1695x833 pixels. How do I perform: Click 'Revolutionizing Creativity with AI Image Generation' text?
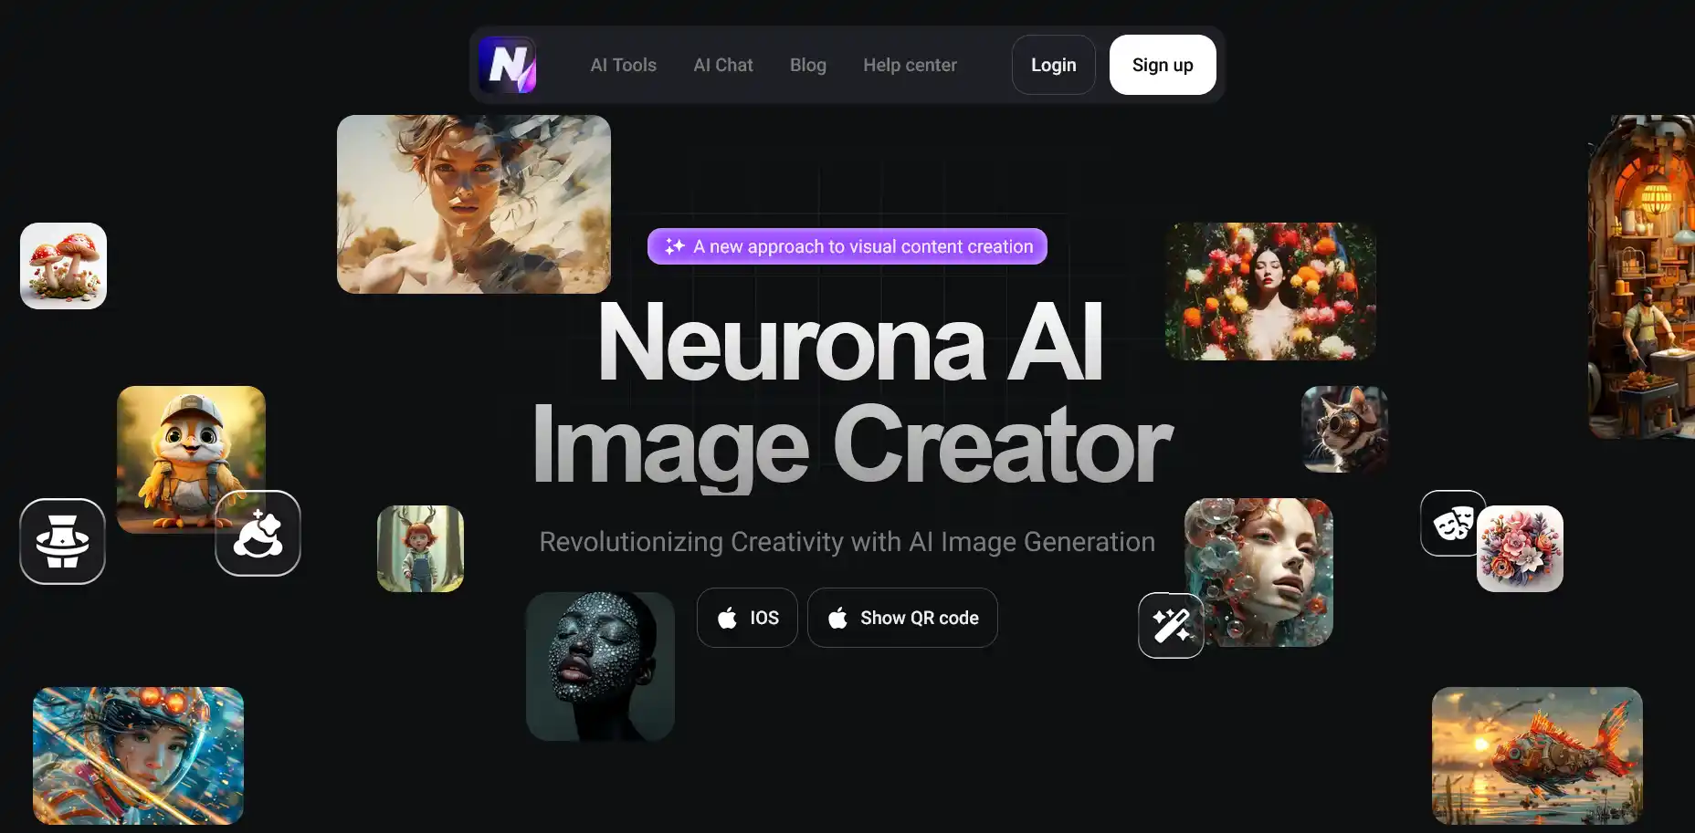[847, 541]
